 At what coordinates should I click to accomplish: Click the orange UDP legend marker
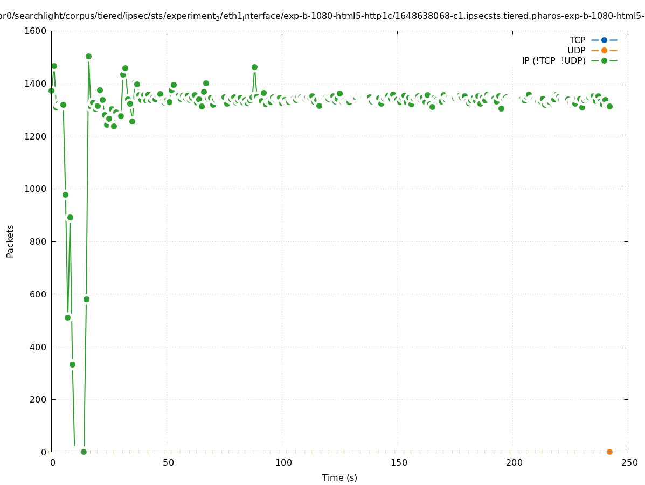tap(604, 50)
